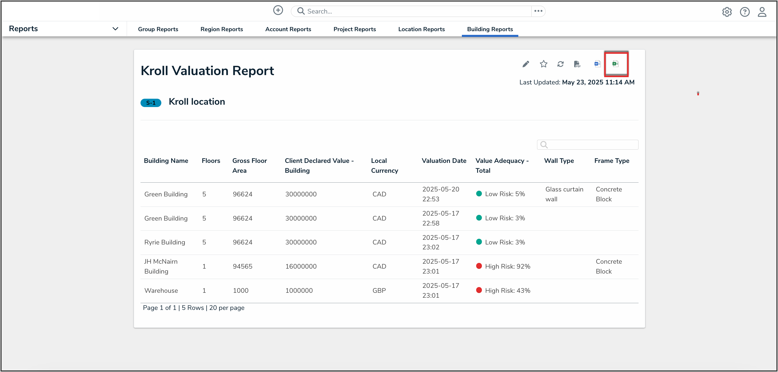Click the red High Risk 92% indicator
The width and height of the screenshot is (778, 372).
point(479,266)
